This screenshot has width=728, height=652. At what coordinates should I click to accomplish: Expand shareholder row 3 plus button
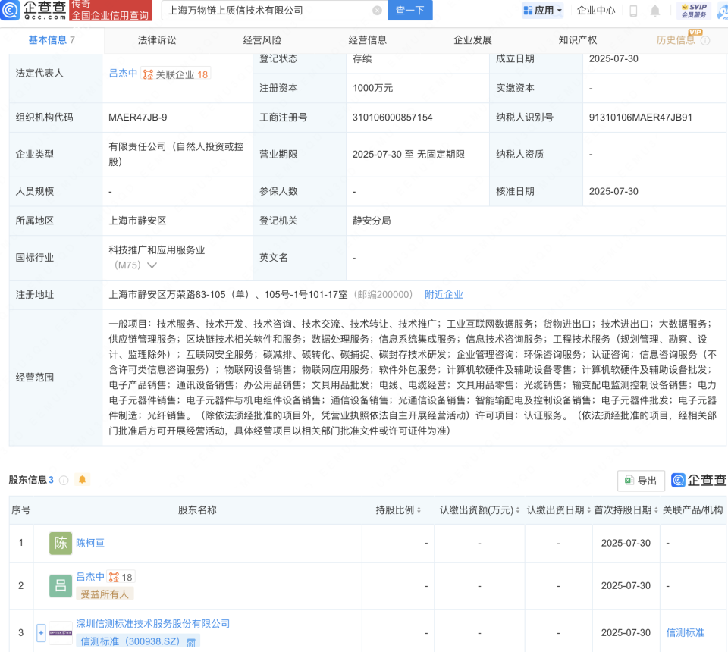(x=41, y=632)
